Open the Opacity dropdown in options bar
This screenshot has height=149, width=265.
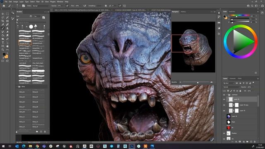(63, 6)
